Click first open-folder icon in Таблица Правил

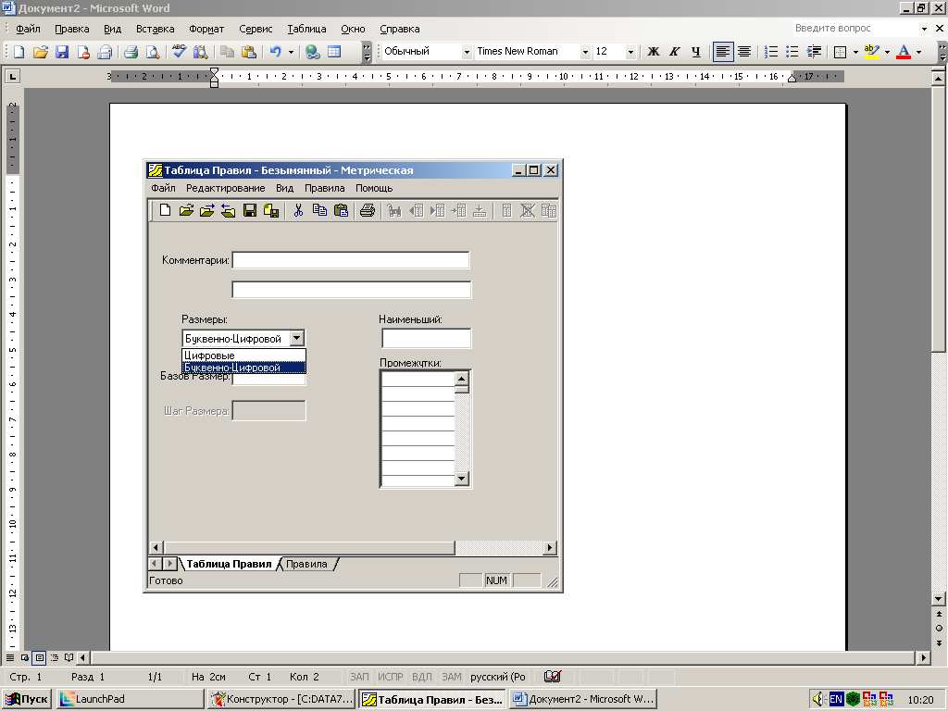(186, 210)
